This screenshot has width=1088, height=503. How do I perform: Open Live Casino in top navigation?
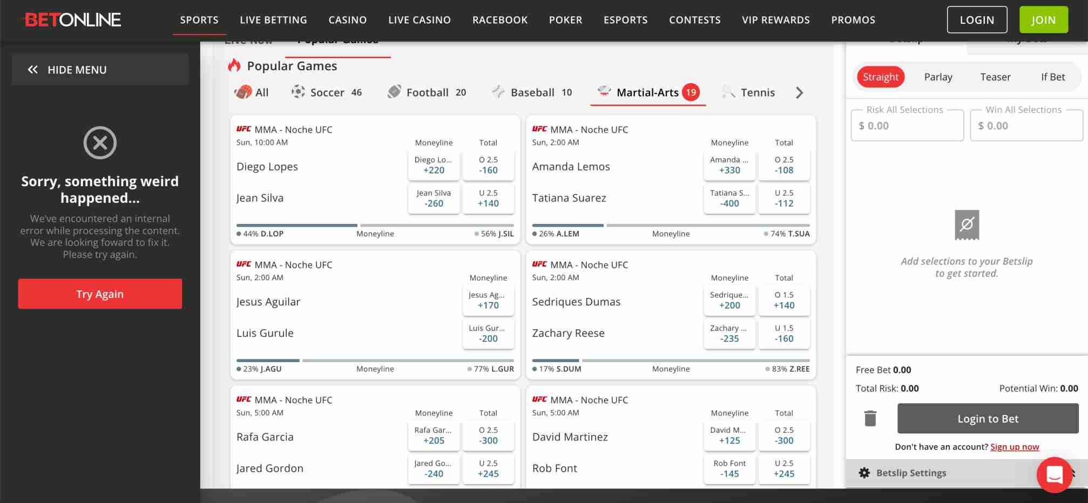tap(419, 20)
